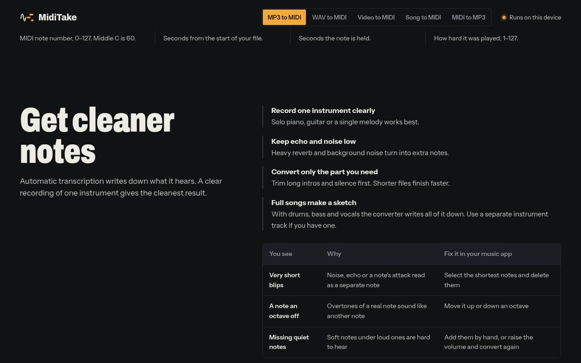Select the MP3 to MIDI tab
Screen dimensions: 581x363
coord(284,17)
